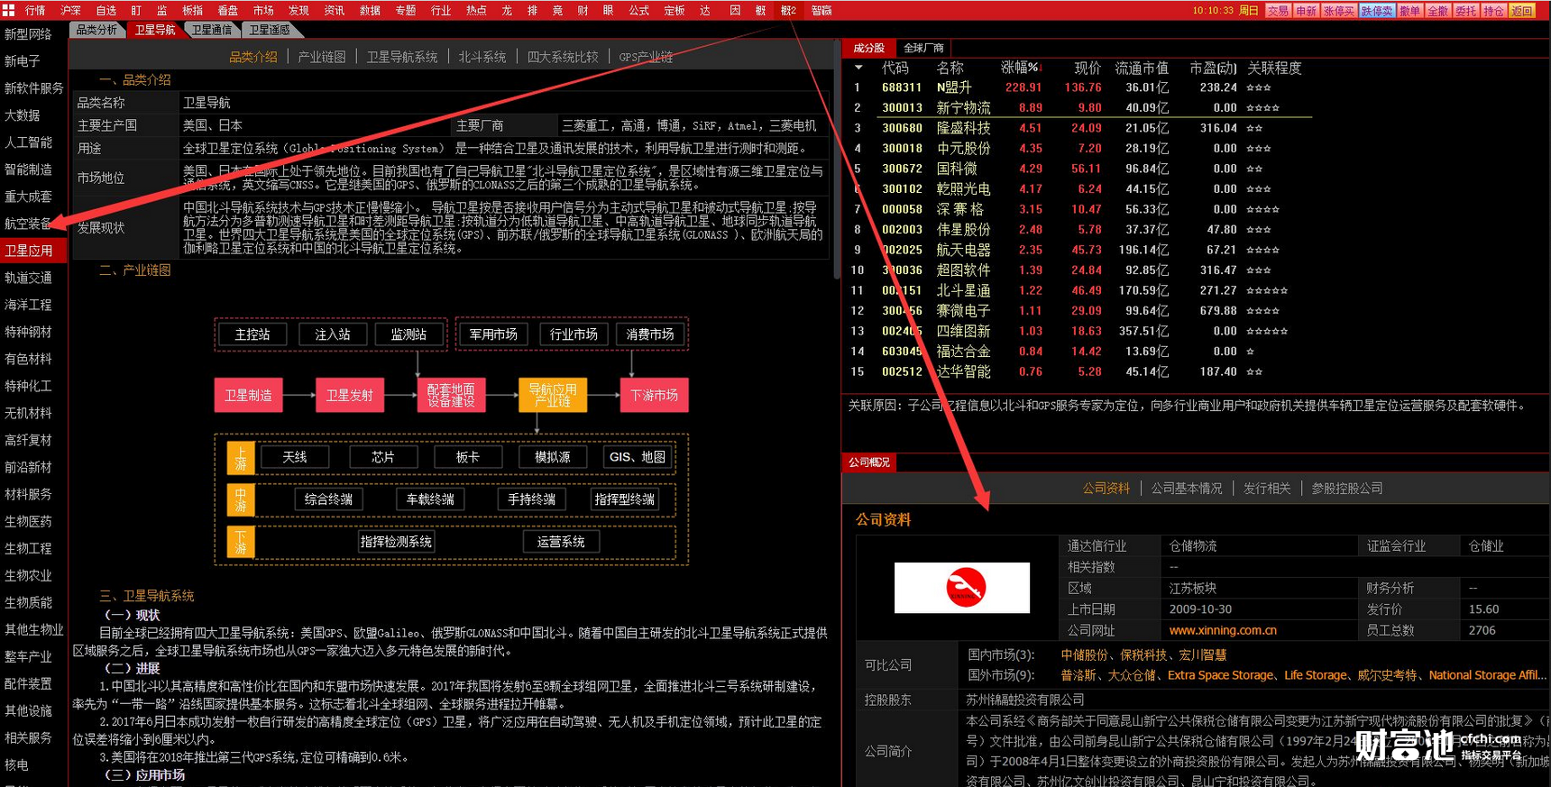
Task: Click the 交易 trade button
Action: [1278, 11]
